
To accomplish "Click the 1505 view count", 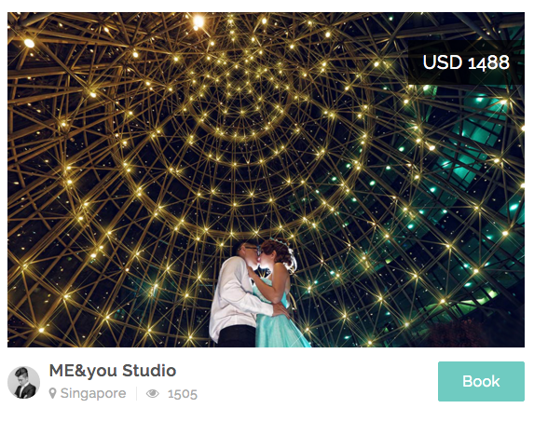I will (x=183, y=394).
